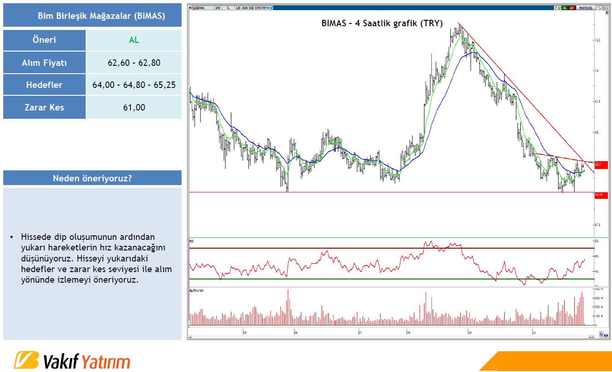Click the 'Alım Fiyatı' row label
The height and width of the screenshot is (372, 612).
click(x=44, y=63)
